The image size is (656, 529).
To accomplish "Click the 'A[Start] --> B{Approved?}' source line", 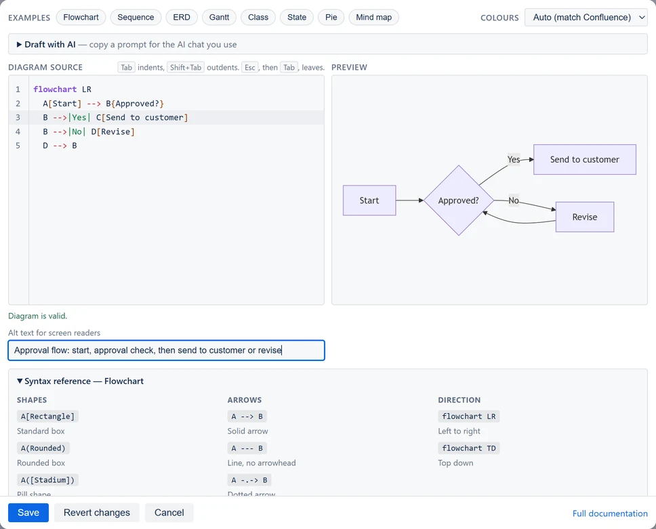I will pos(103,104).
